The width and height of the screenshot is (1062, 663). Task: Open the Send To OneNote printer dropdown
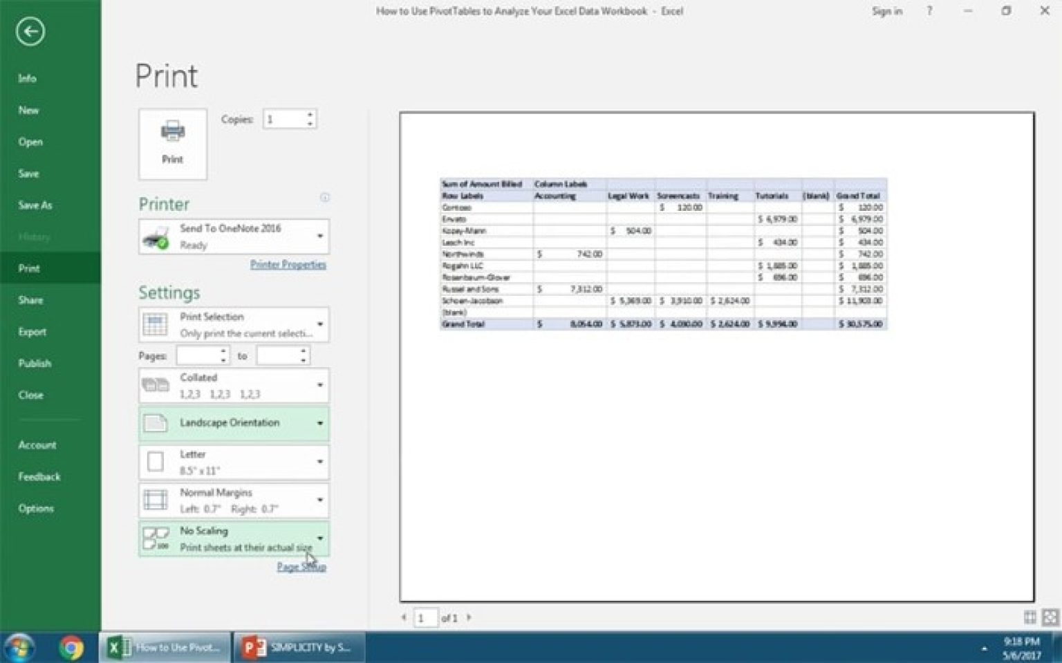click(319, 236)
